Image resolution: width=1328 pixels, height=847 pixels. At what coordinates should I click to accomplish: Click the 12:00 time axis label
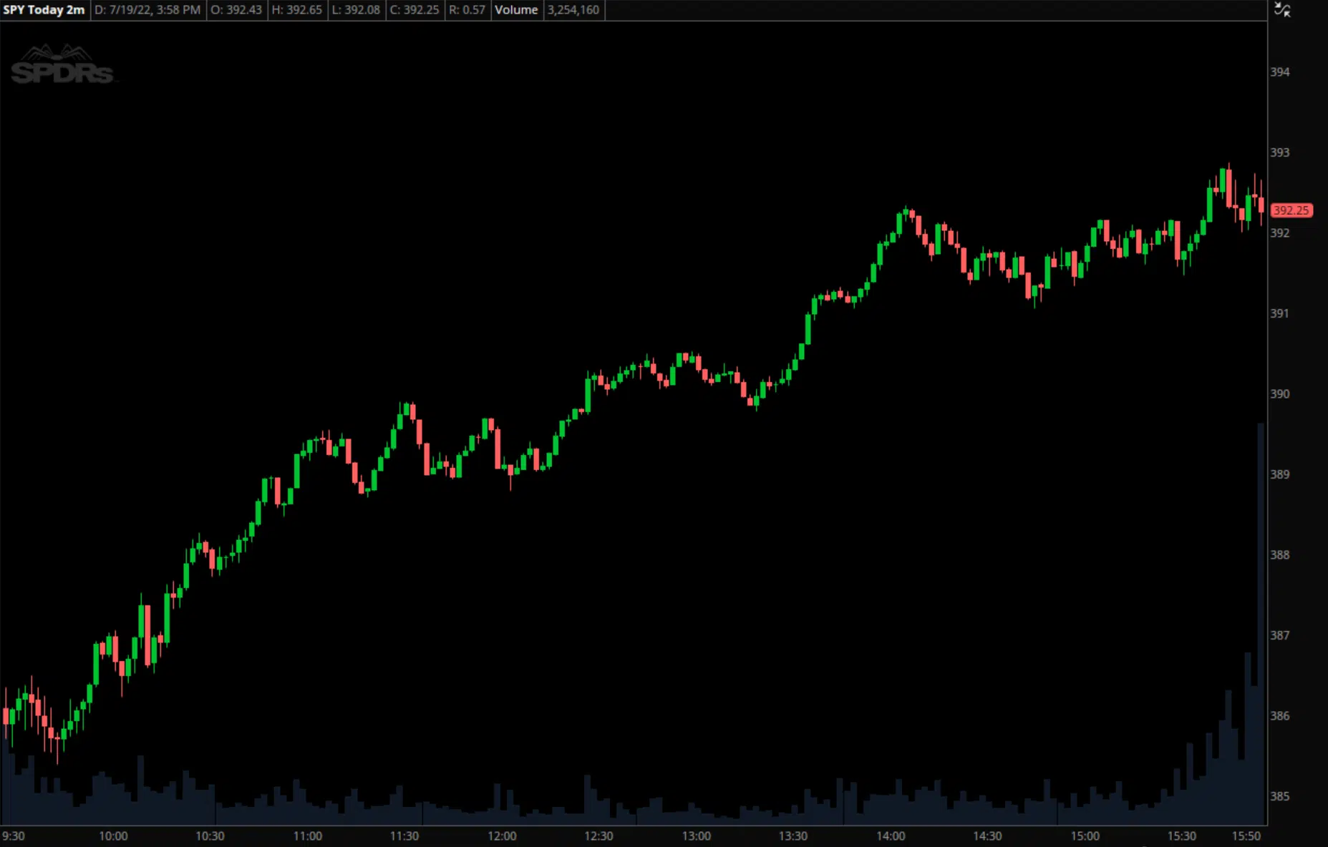[502, 836]
